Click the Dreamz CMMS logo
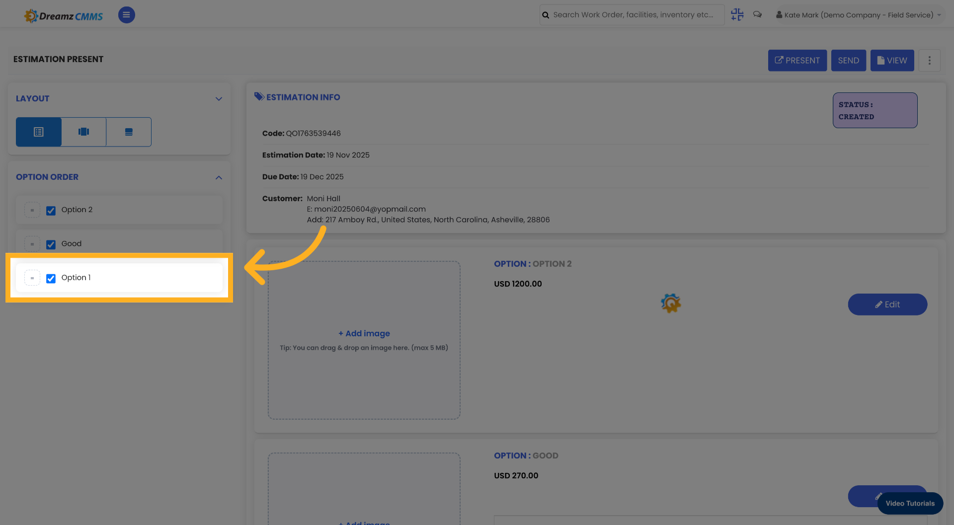This screenshot has height=525, width=954. [64, 16]
